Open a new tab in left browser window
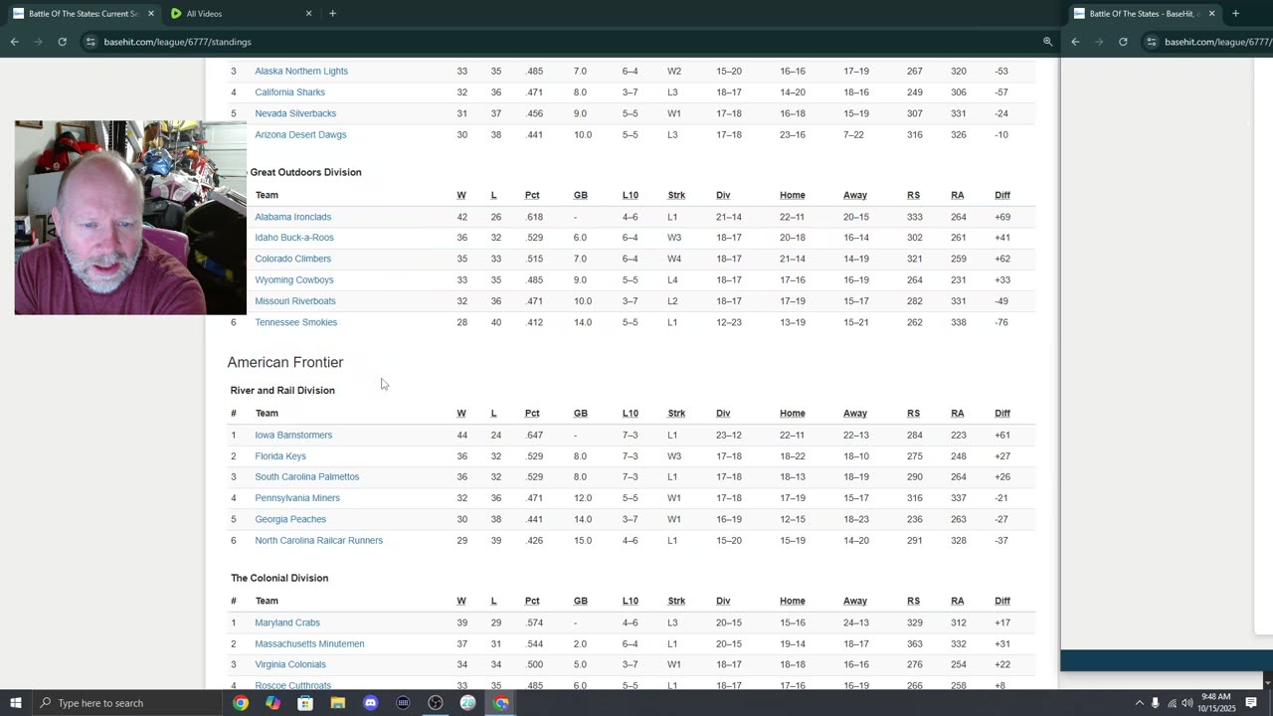1273x716 pixels. 332,14
